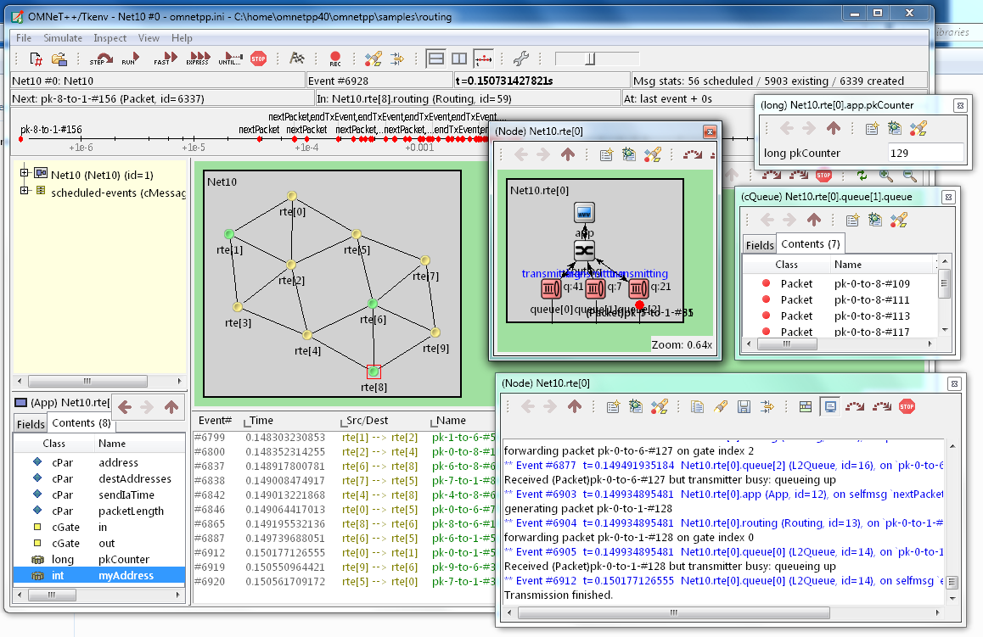The image size is (983, 637).
Task: Toggle the module output view monitor icon
Action: (x=830, y=406)
